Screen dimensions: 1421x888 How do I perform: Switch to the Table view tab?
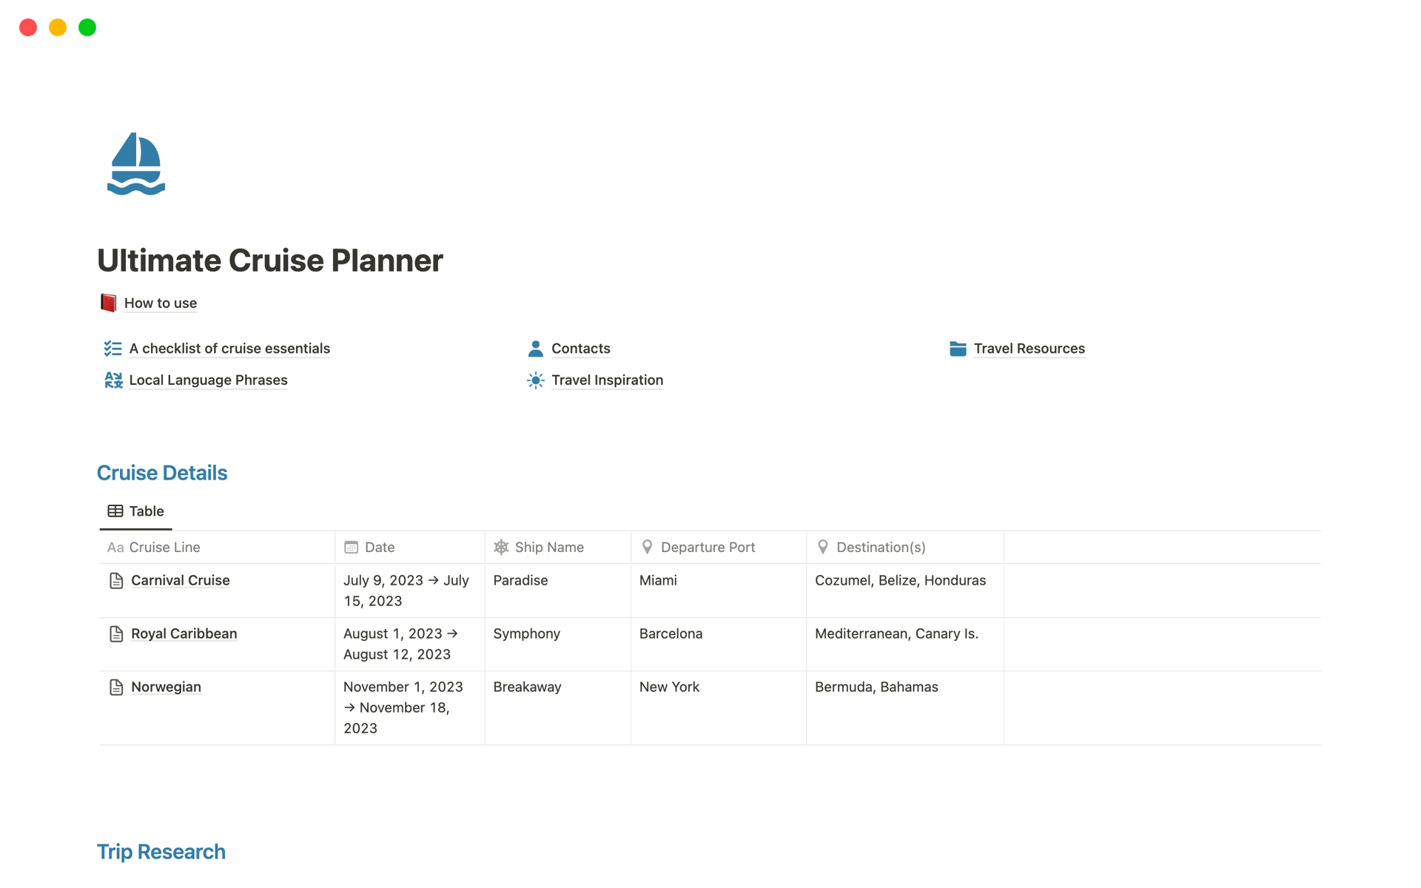coord(136,511)
